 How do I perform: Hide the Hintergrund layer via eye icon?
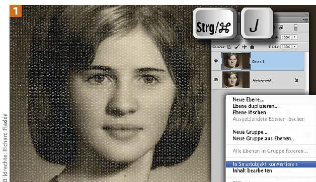(216, 80)
